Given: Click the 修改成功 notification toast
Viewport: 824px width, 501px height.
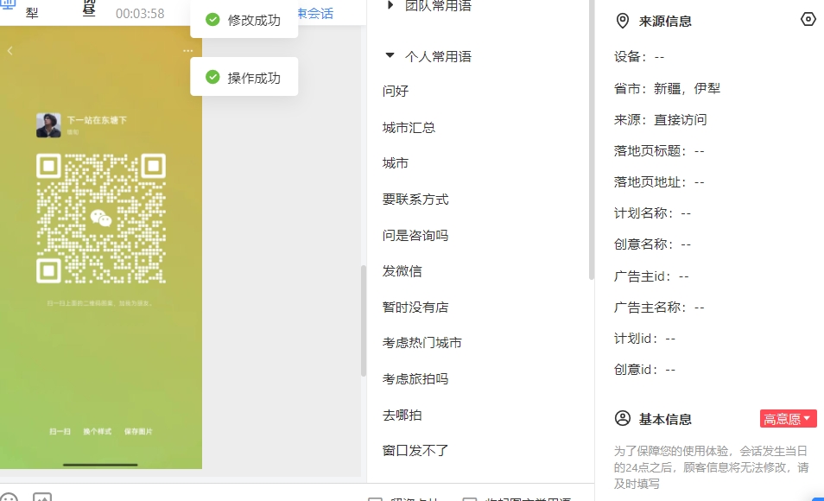Looking at the screenshot, I should pyautogui.click(x=244, y=20).
